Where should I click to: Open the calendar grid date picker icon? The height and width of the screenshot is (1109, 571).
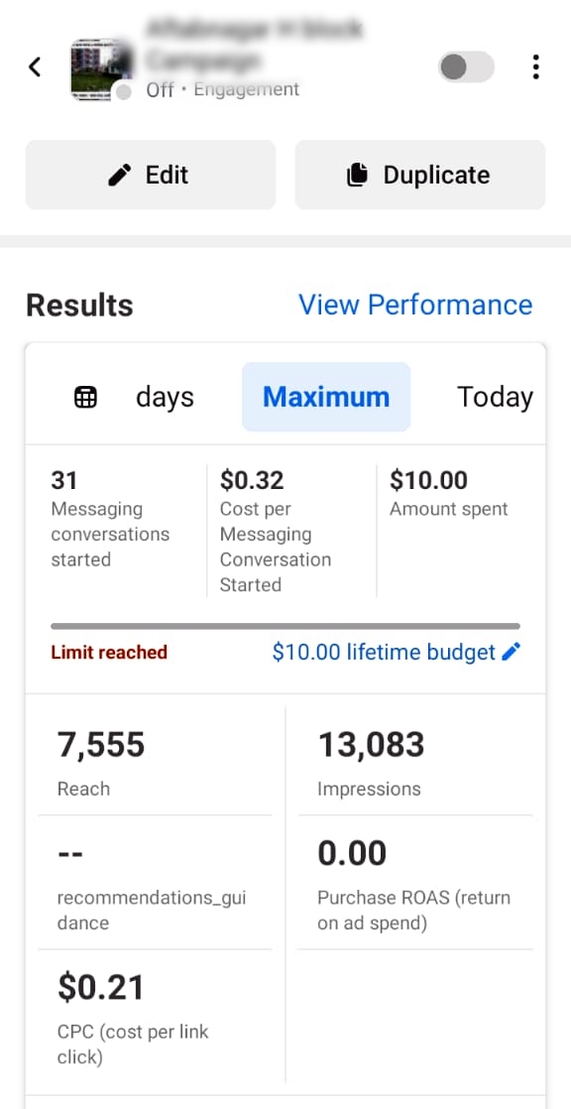click(85, 398)
